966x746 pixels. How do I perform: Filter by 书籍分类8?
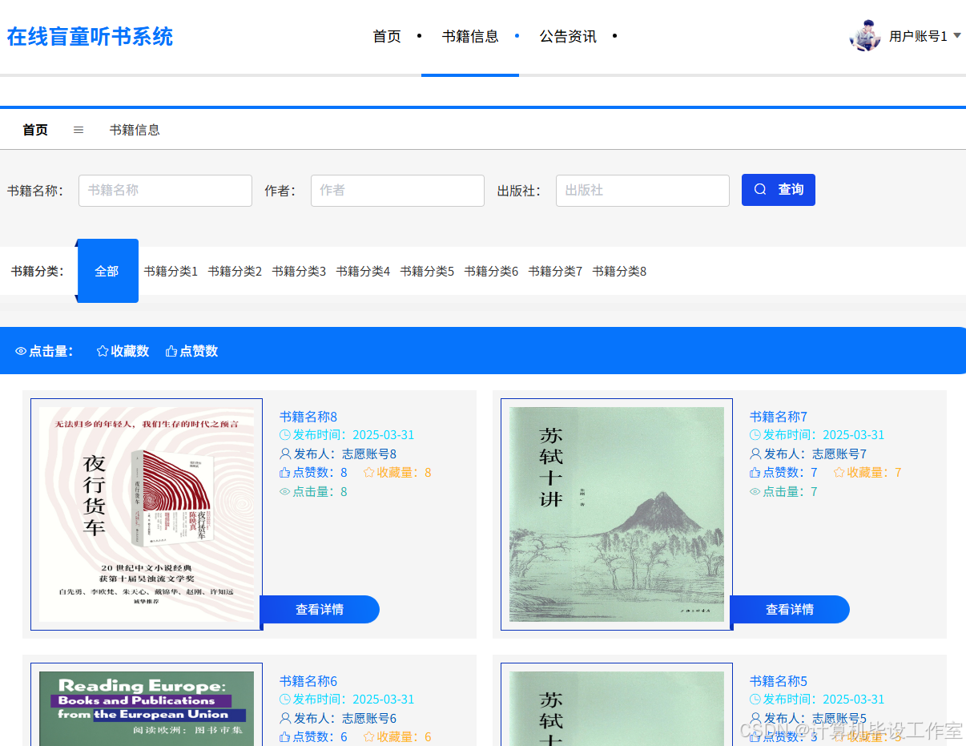point(619,272)
